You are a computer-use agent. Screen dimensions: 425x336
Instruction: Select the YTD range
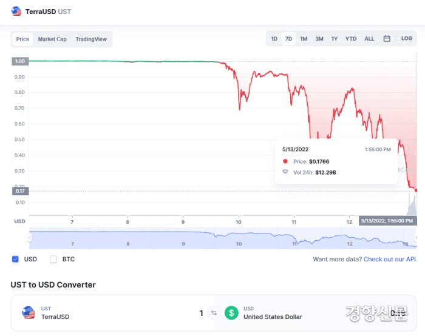[351, 39]
